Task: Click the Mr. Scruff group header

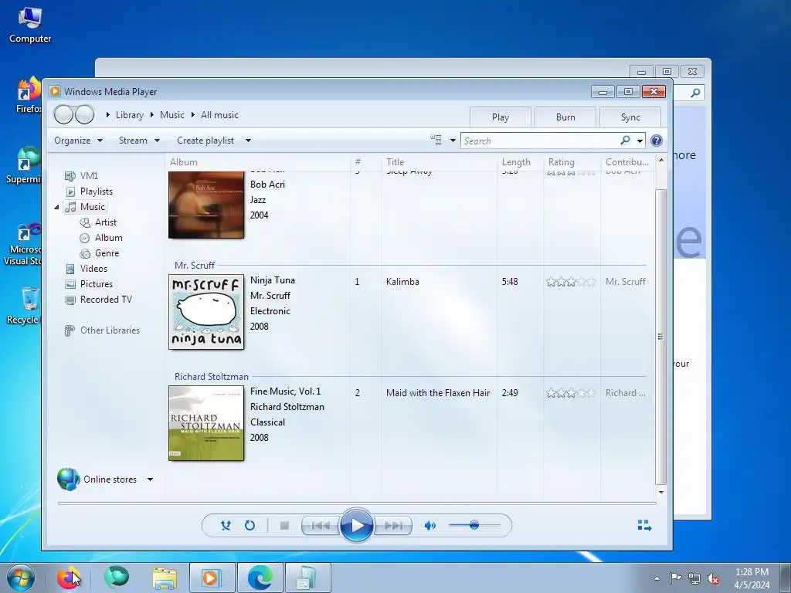Action: tap(194, 266)
